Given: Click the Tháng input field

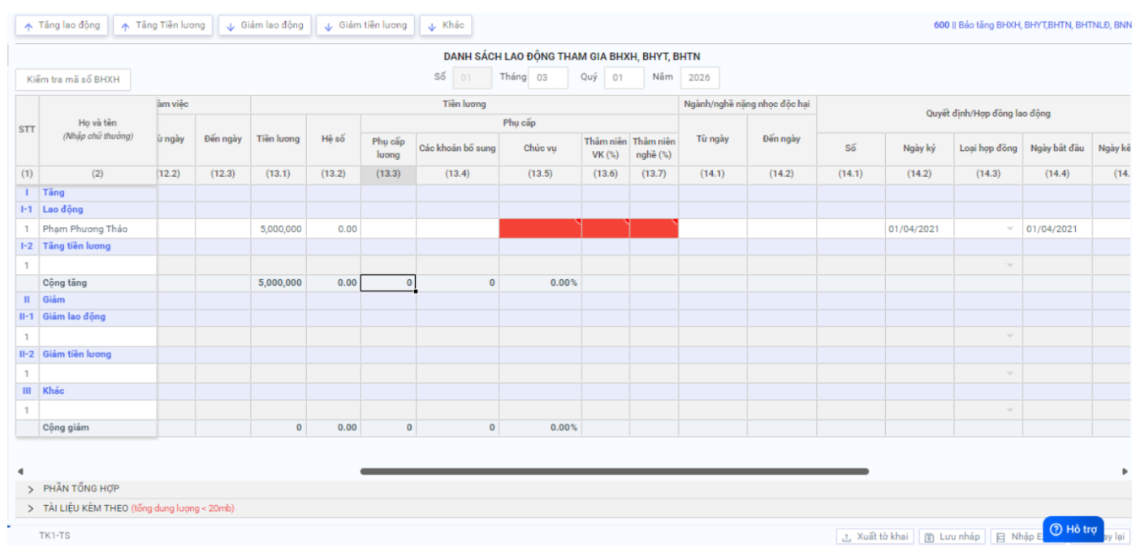Looking at the screenshot, I should click(547, 78).
